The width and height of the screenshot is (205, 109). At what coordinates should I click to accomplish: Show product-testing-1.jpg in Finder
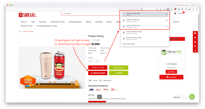166,20
